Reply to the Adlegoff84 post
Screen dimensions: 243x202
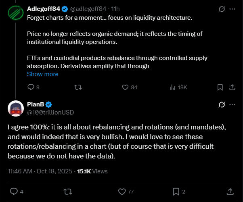(31, 87)
